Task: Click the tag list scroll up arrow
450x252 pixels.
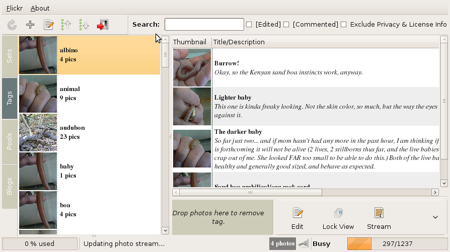Action: click(165, 40)
